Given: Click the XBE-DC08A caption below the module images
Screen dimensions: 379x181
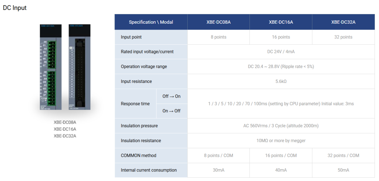Looking at the screenshot, I should [65, 122].
